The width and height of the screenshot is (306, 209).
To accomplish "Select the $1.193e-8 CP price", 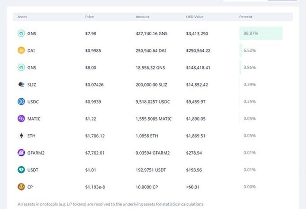I will (95, 187).
